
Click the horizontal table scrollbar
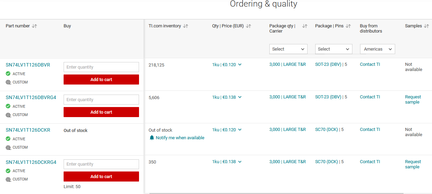point(276,193)
